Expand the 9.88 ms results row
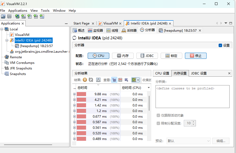 74,94
